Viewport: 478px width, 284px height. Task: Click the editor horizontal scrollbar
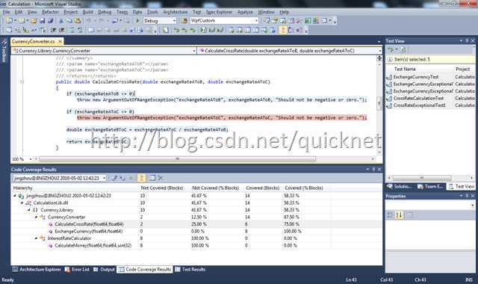pos(177,159)
